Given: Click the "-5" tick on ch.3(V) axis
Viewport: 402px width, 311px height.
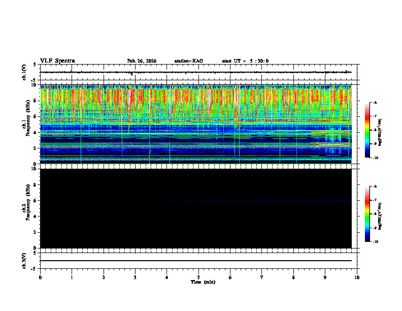Looking at the screenshot, I should (33, 269).
